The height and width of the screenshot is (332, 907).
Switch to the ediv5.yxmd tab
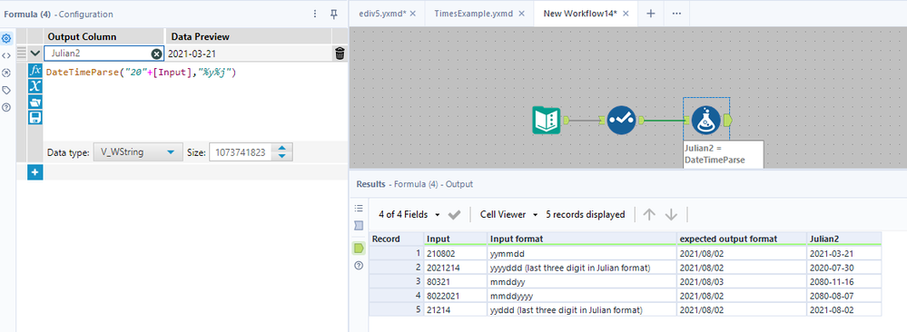(382, 14)
